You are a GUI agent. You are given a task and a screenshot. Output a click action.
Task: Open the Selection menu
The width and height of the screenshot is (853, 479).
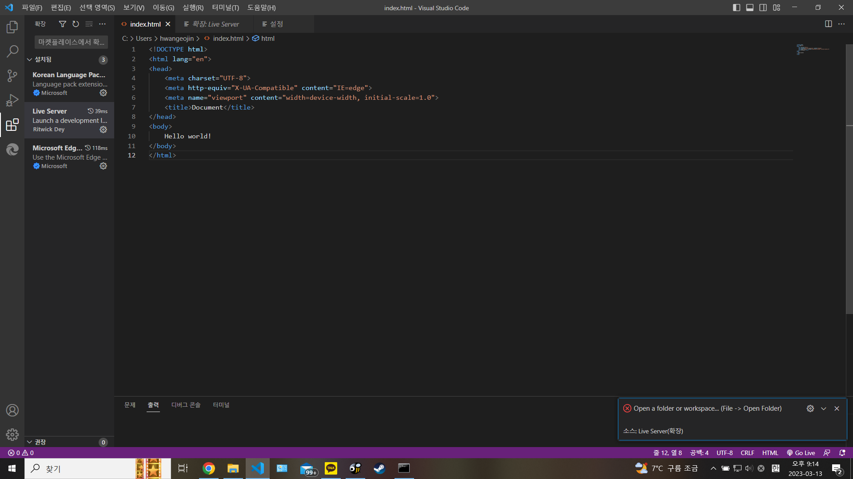(97, 8)
